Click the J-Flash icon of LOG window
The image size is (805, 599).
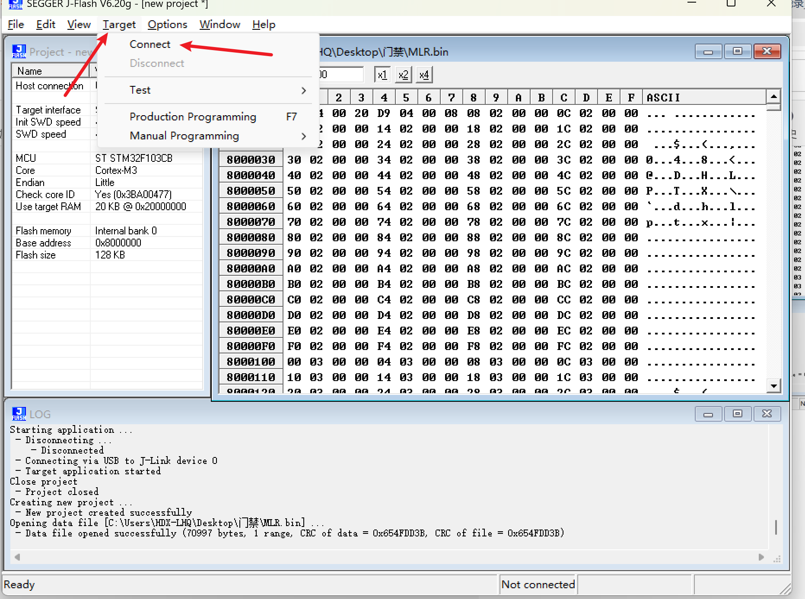(x=19, y=414)
